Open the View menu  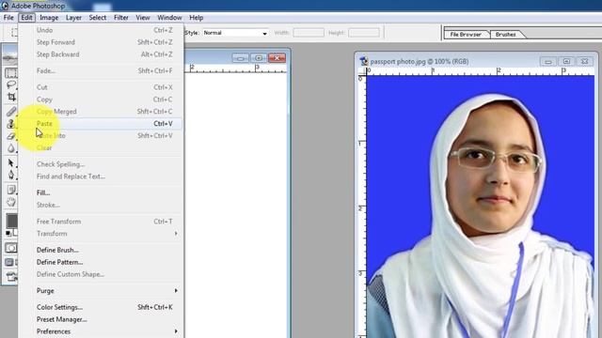[x=142, y=18]
